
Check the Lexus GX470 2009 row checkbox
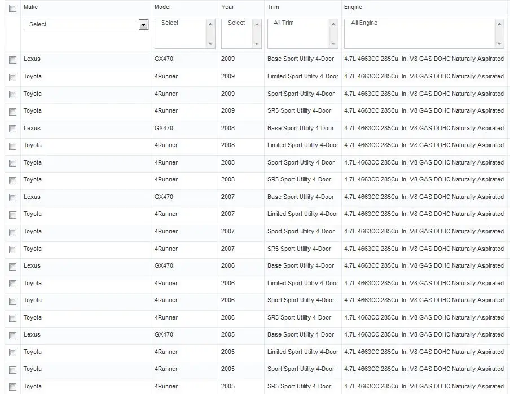point(12,60)
